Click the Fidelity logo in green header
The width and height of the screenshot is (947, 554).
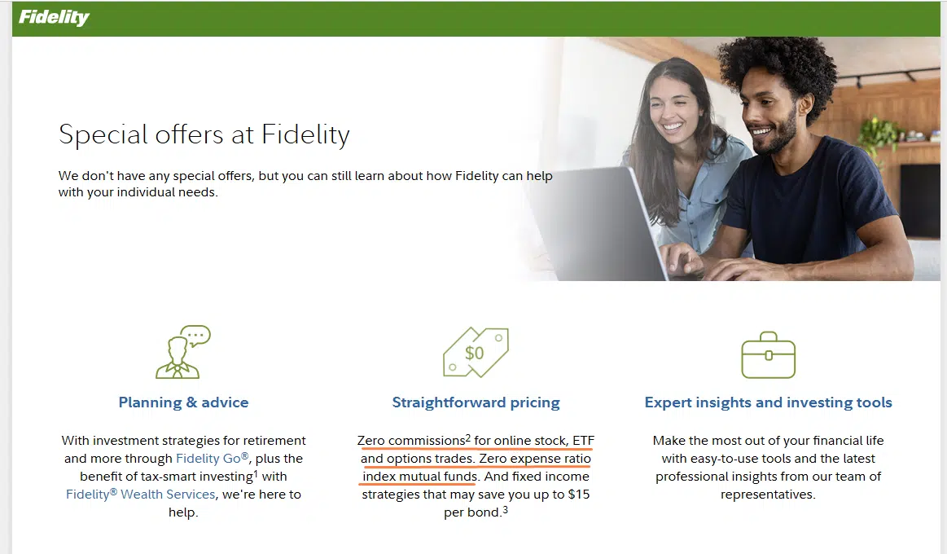pyautogui.click(x=54, y=18)
